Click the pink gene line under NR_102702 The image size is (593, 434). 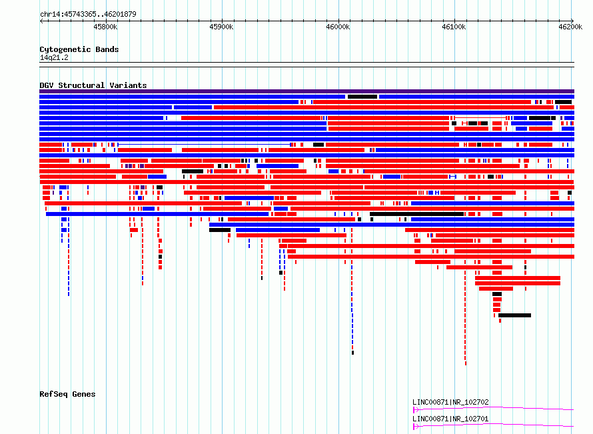point(493,409)
